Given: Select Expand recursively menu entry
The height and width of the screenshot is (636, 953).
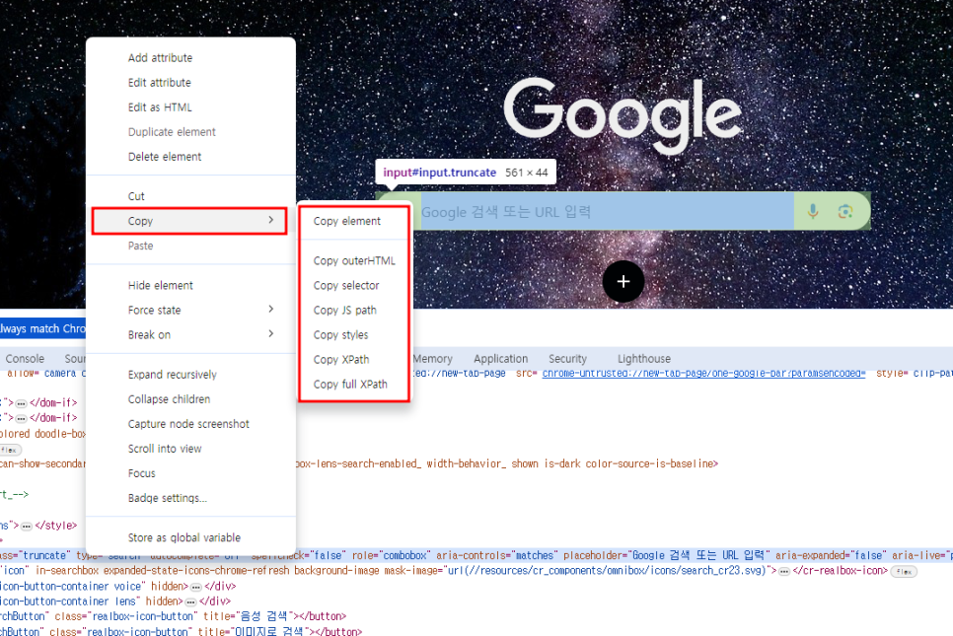Looking at the screenshot, I should point(172,375).
